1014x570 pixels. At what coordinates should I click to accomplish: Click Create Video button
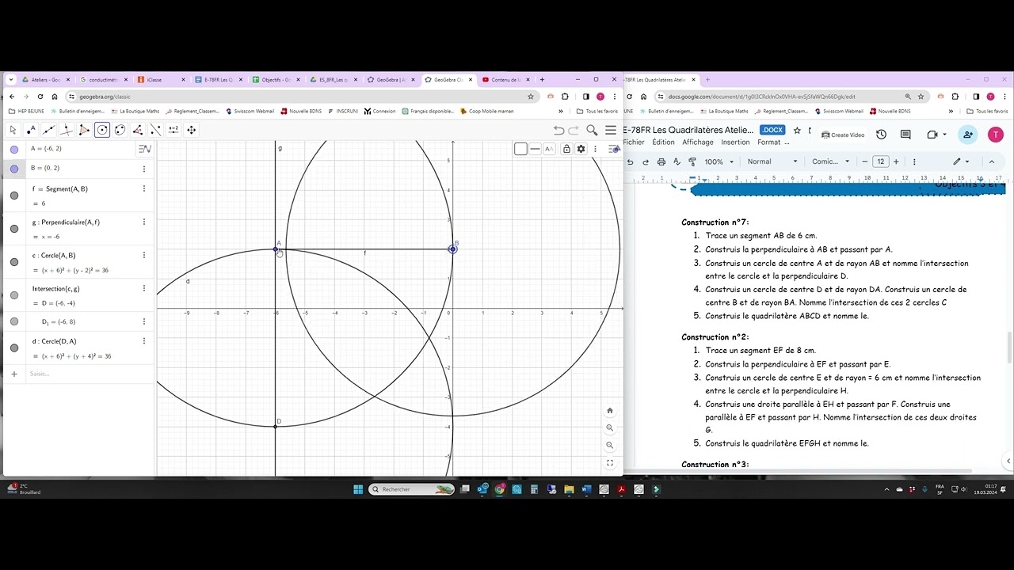coord(843,135)
